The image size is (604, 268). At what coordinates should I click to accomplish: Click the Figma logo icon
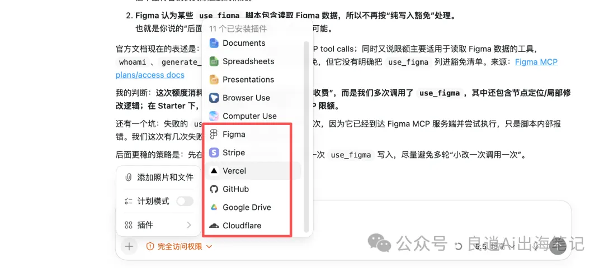214,134
